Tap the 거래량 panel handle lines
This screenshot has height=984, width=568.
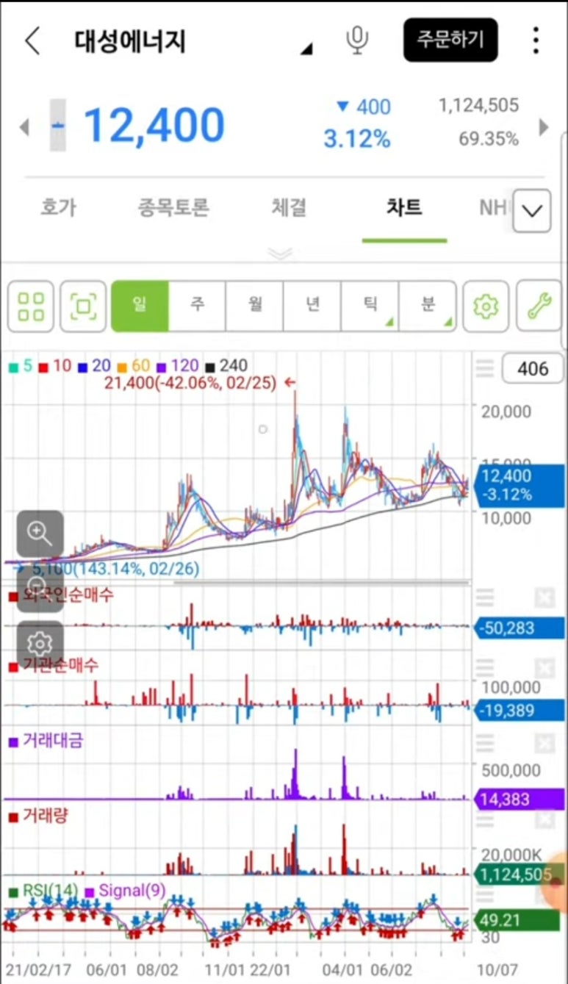(x=486, y=819)
